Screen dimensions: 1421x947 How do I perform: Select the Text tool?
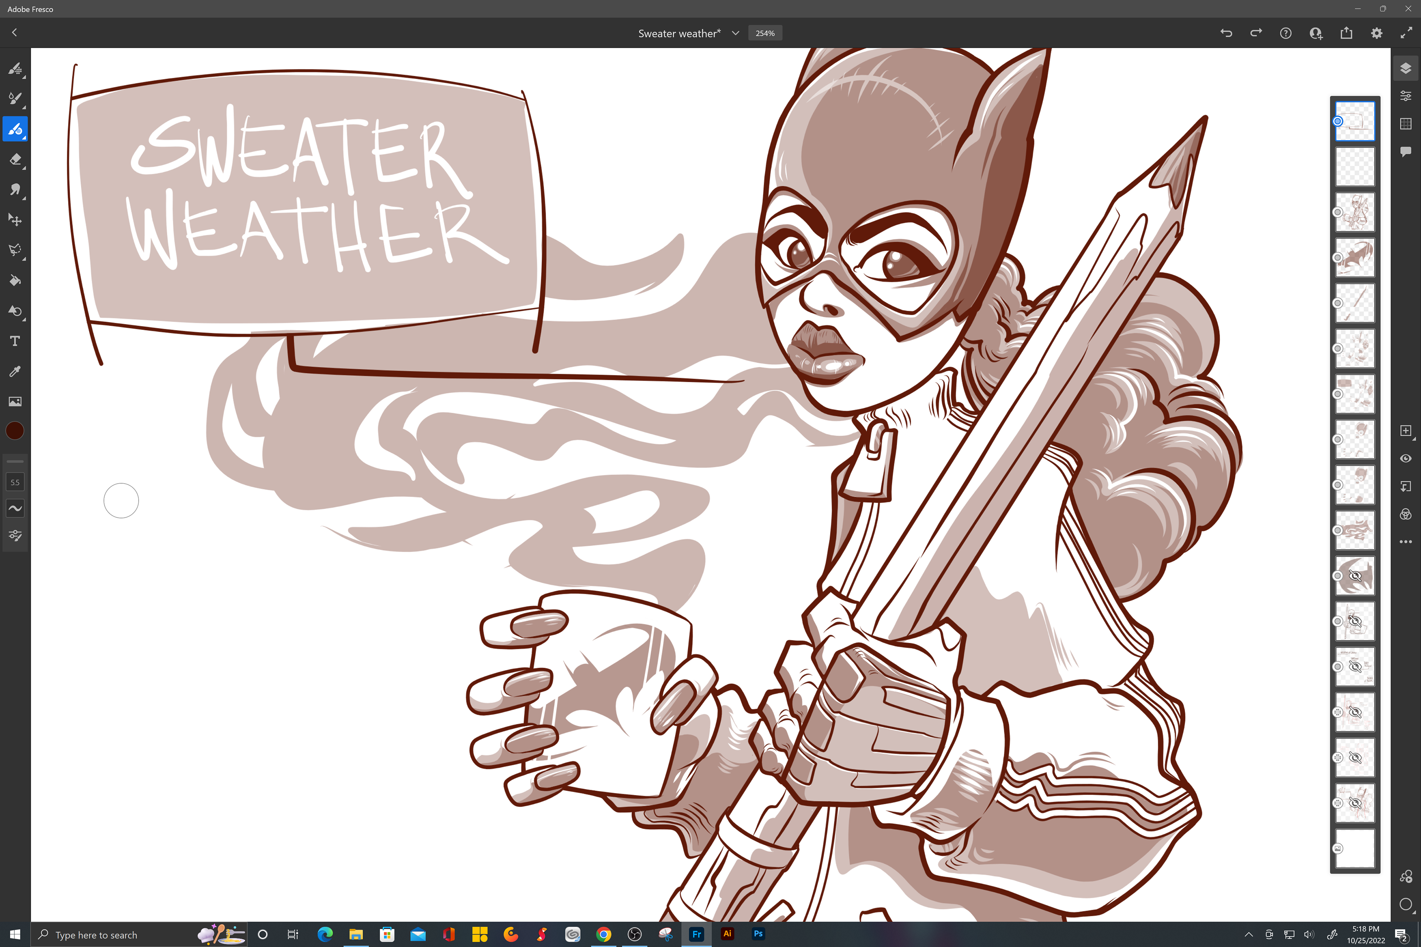(15, 341)
